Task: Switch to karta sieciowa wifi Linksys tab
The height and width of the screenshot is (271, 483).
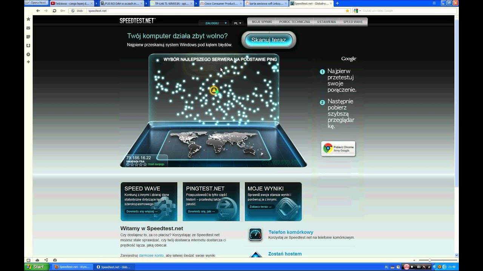Action: click(267, 3)
